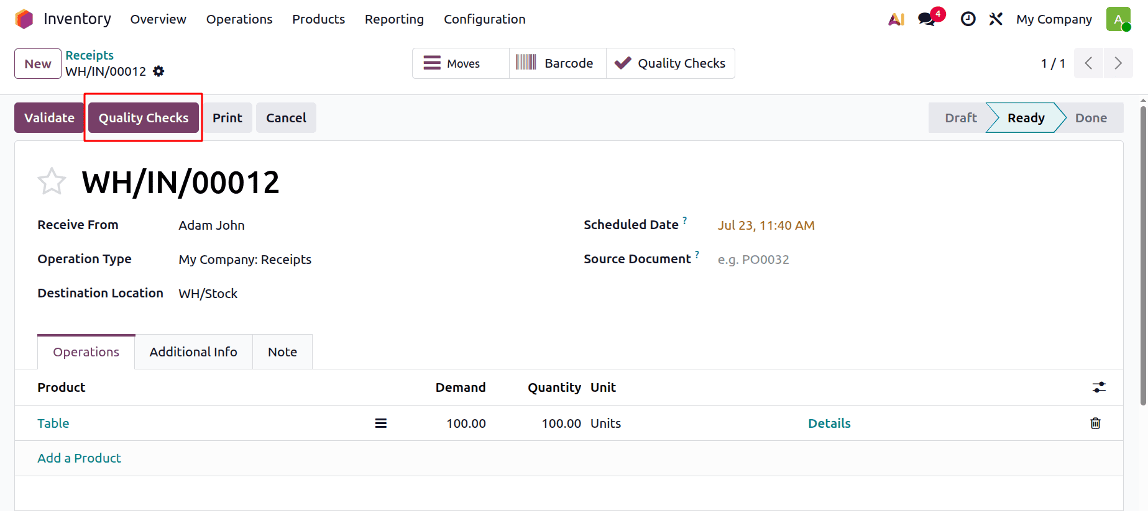The image size is (1148, 511).
Task: Switch to the Note tab
Action: 282,352
